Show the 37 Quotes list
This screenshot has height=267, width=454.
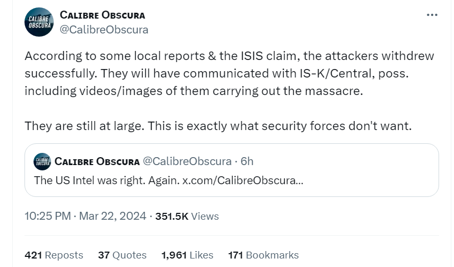click(122, 255)
